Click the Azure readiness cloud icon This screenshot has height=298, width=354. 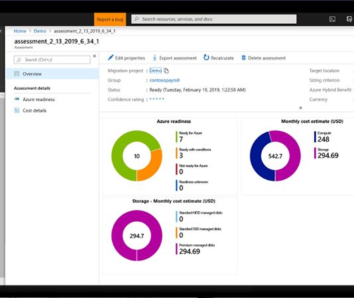[x=17, y=99]
